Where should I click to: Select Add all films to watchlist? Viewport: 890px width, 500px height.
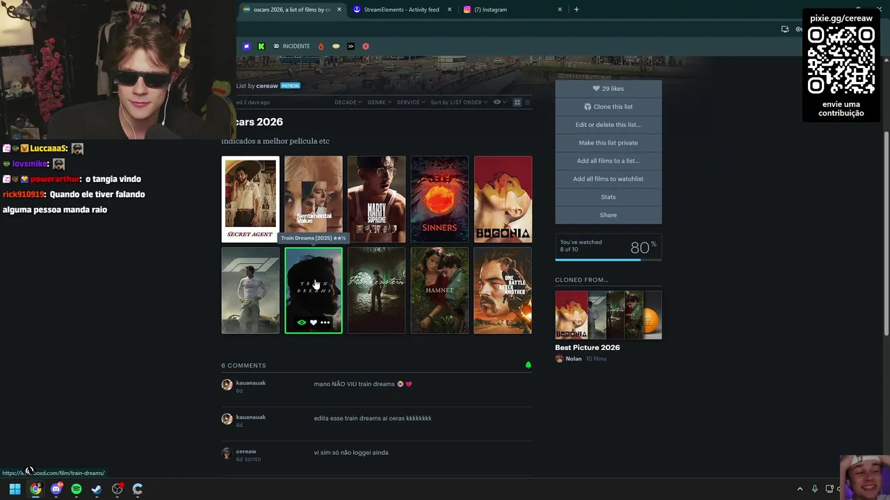click(x=608, y=179)
